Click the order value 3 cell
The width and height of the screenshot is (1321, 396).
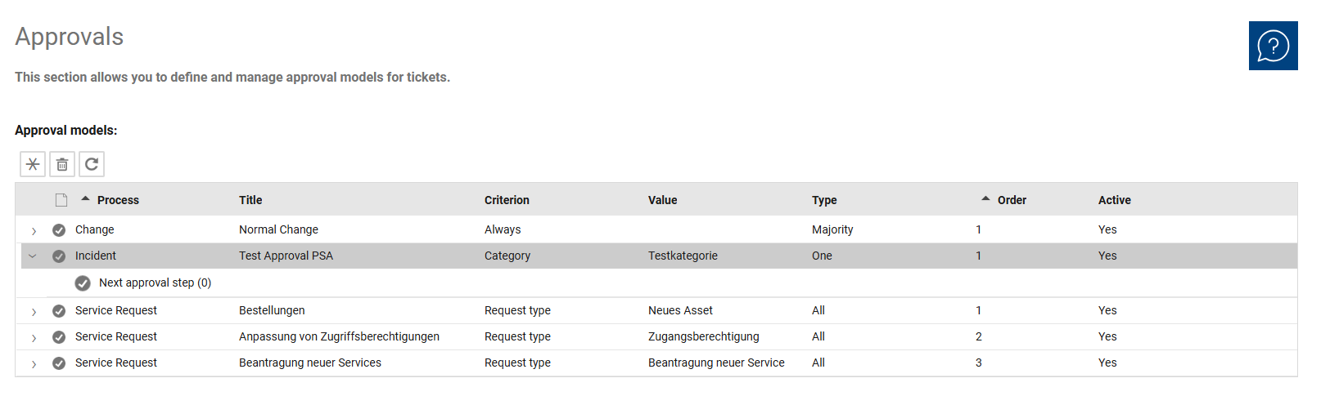979,363
